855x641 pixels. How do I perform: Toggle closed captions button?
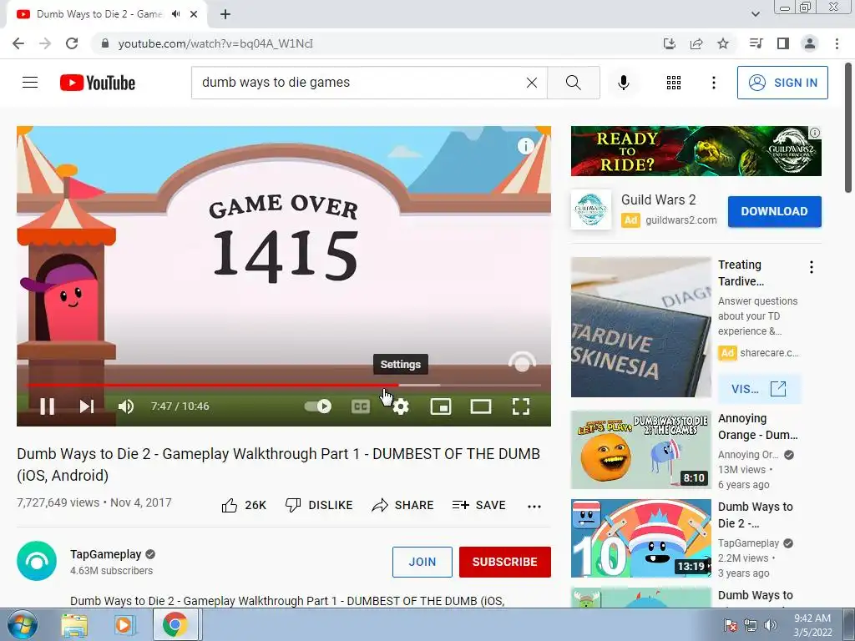click(361, 406)
